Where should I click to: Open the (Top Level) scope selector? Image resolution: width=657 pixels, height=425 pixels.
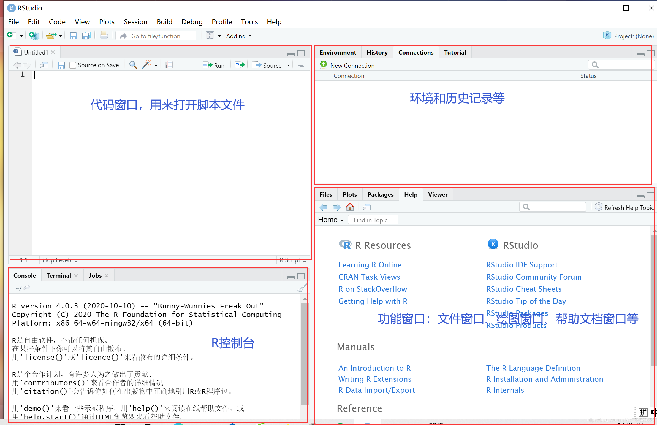pos(60,260)
